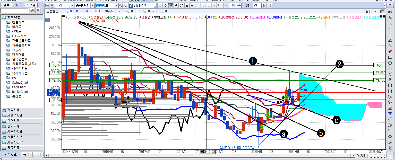This screenshot has height=160, width=395.
Task: Expand the 유료지표 section
Action: [22, 148]
